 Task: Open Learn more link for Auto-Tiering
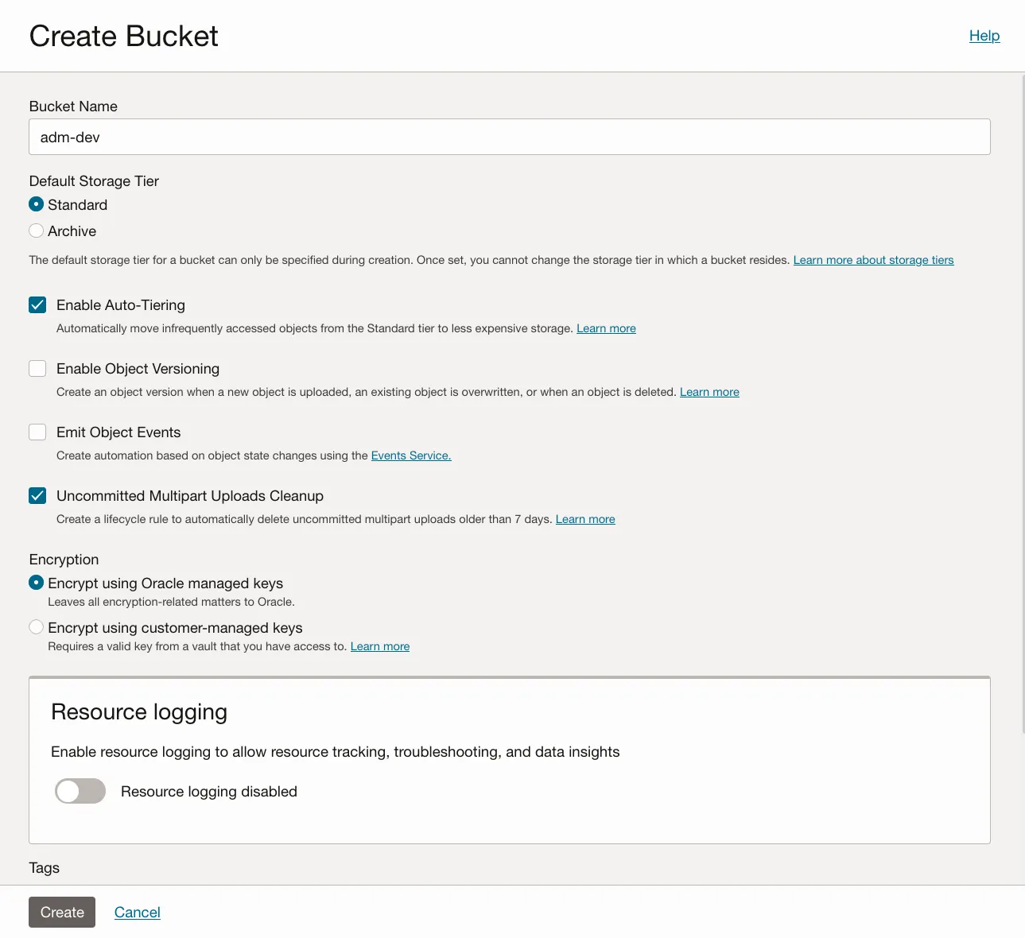coord(606,328)
